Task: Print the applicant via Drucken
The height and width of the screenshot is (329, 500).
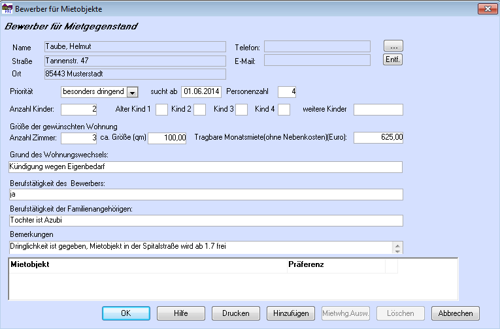Action: [x=236, y=313]
